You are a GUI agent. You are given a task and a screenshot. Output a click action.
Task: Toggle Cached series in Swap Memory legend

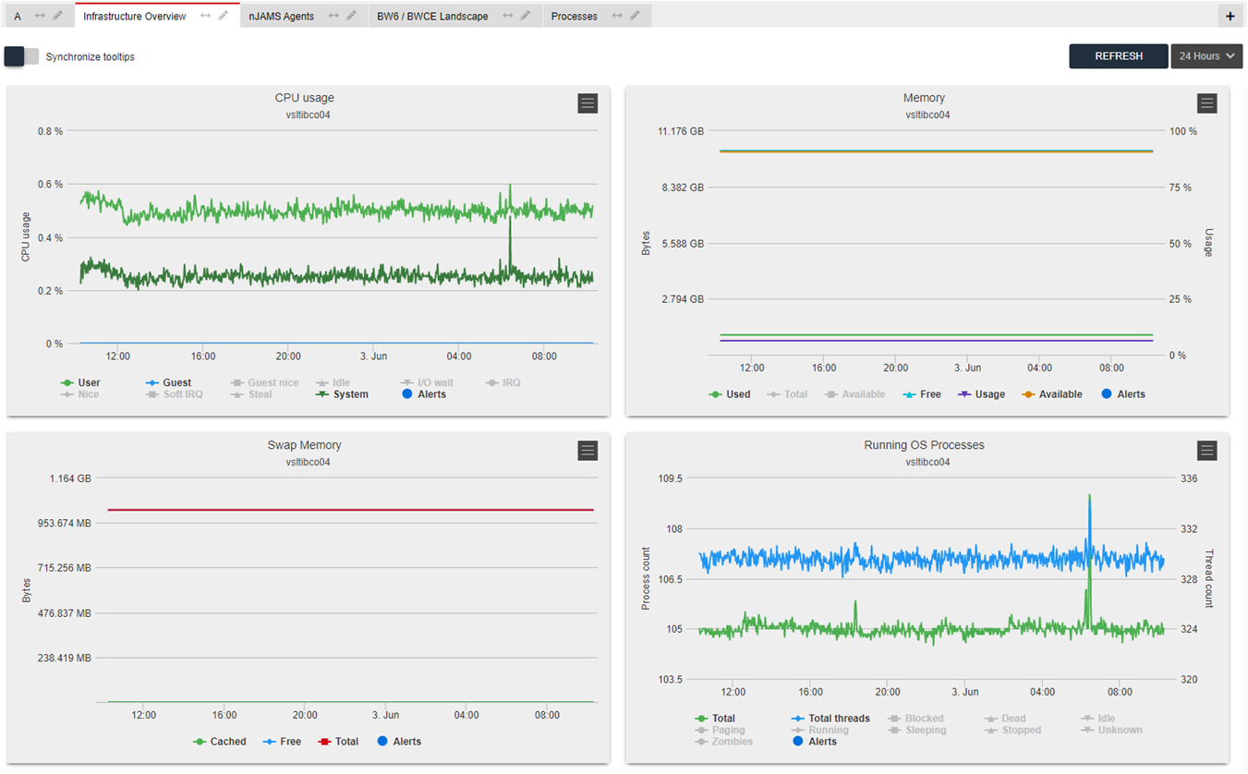(220, 742)
